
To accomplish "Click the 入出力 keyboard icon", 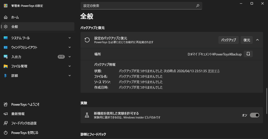I will (x=6, y=57).
